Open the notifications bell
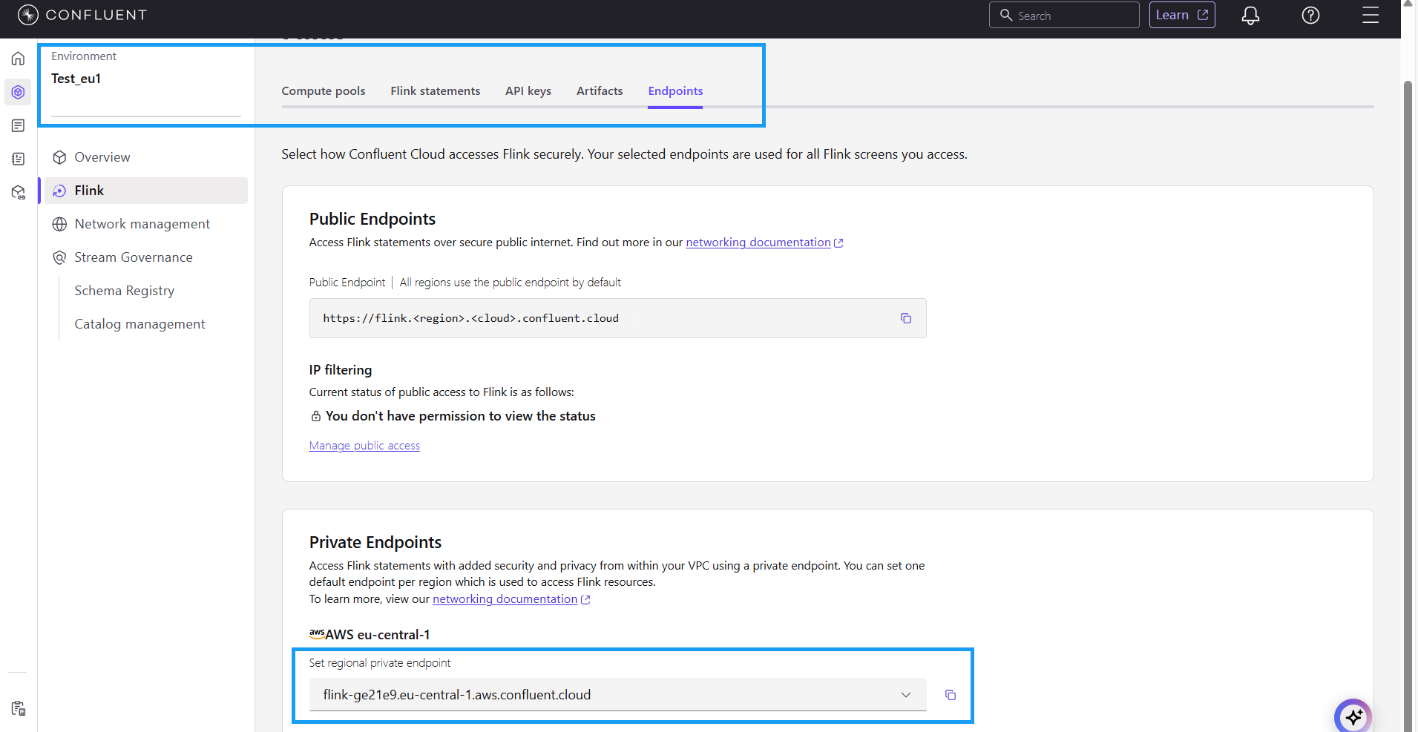Image resolution: width=1418 pixels, height=732 pixels. pos(1250,16)
